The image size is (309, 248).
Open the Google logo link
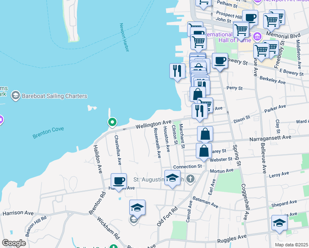tap(14, 243)
